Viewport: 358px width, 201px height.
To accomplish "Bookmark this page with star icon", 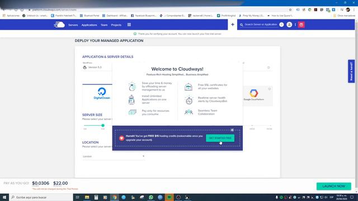I will point(290,10).
